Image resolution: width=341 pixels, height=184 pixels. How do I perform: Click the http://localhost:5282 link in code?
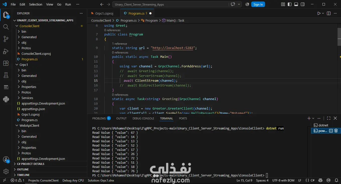point(173,48)
